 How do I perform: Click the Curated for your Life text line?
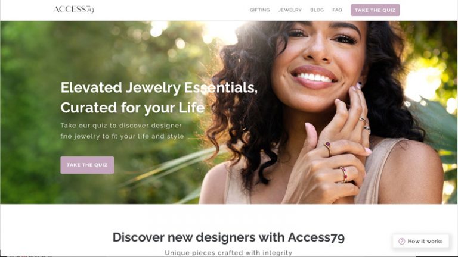click(132, 108)
